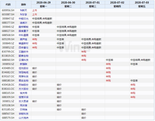Click 2020-07-01 date column header

pyautogui.click(x=93, y=3)
